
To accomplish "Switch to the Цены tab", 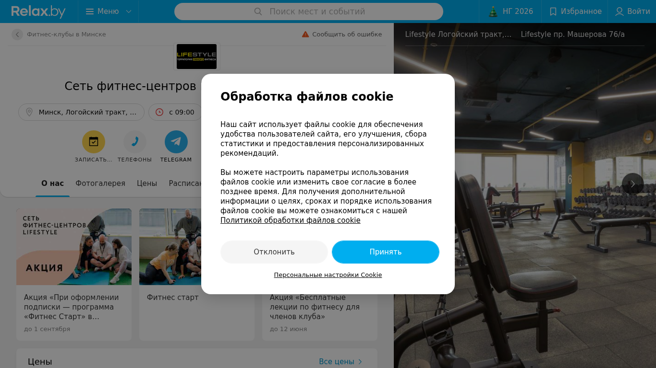I will click(x=147, y=184).
